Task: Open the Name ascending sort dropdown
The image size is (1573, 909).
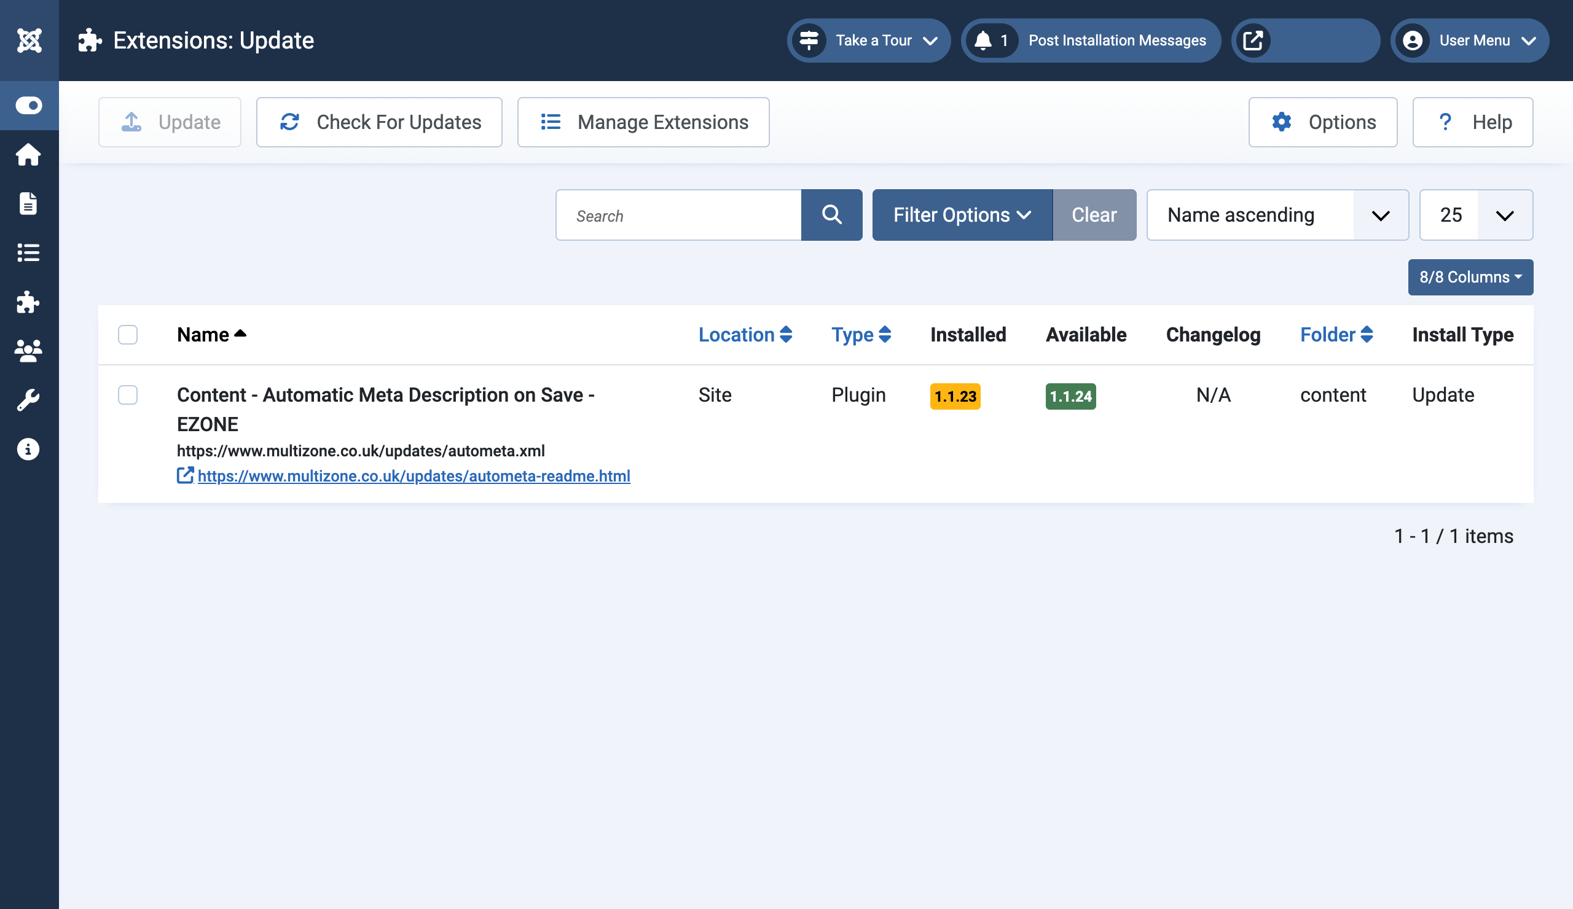Action: [x=1277, y=215]
